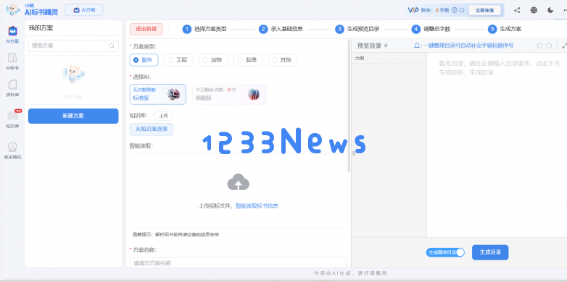The image size is (567, 282).
Task: Click the 新建方案 button
Action: [x=73, y=116]
